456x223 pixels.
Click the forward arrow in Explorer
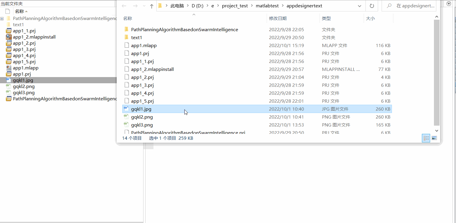pos(135,6)
